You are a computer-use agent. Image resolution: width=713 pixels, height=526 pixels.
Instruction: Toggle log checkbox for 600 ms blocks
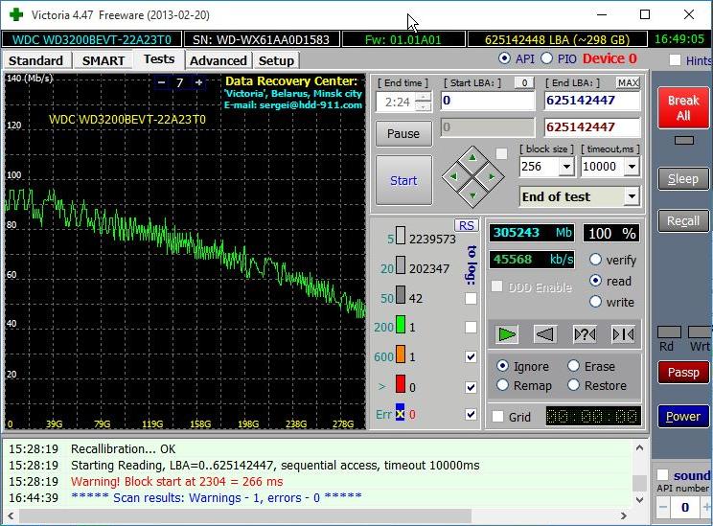(x=471, y=356)
